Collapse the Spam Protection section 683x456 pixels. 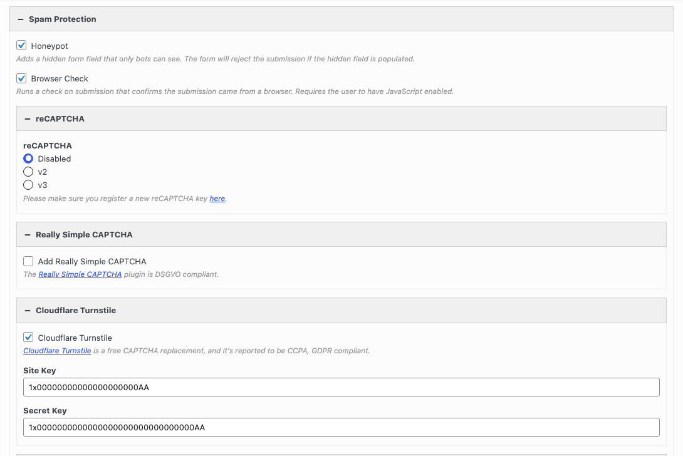coord(341,19)
